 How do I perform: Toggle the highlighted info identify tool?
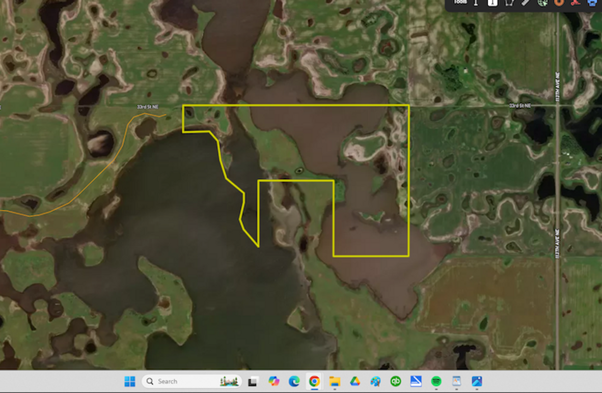pyautogui.click(x=492, y=3)
